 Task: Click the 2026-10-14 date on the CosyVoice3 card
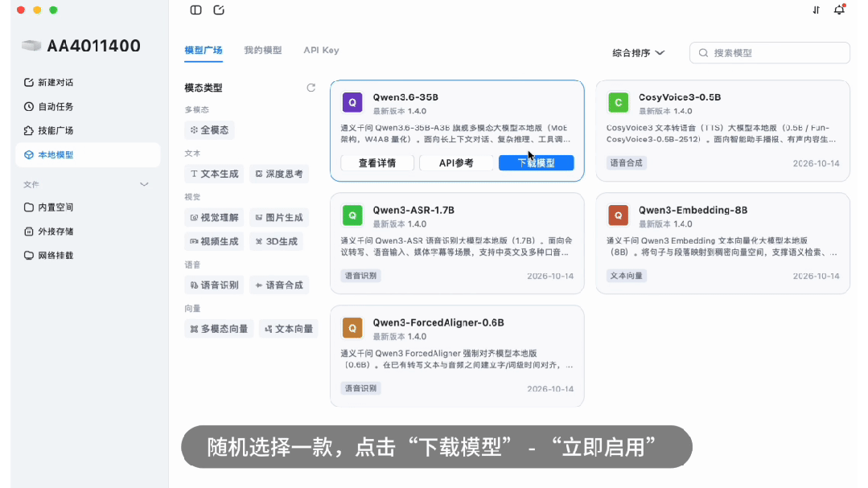(x=816, y=163)
